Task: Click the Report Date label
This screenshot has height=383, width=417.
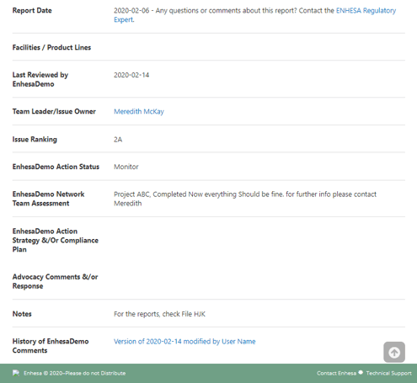Action: 32,10
